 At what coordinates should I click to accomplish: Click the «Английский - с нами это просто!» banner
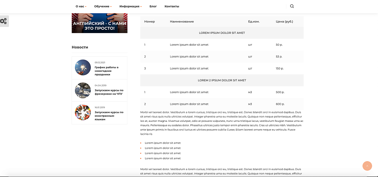tap(100, 23)
